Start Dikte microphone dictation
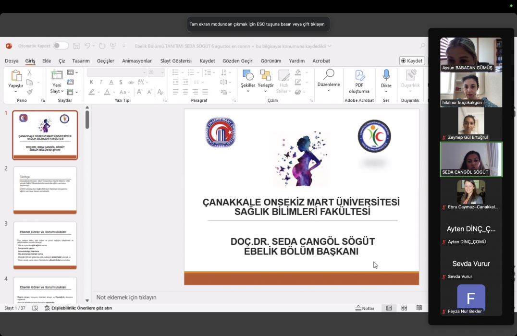Screen dimensions: 517x336 pyautogui.click(x=386, y=81)
